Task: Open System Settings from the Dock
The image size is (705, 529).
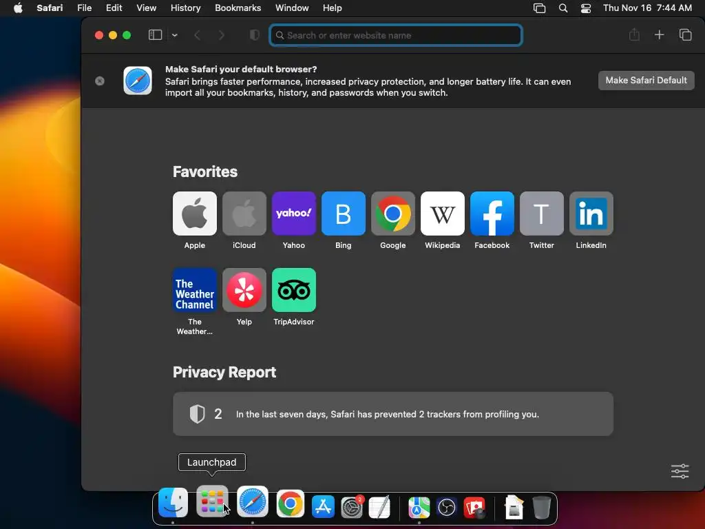Action: (x=352, y=508)
